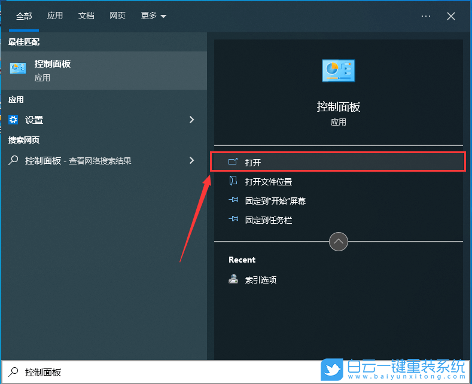Expand the Settings (设置) result arrow
Screen dimensions: 472x384
pos(191,120)
